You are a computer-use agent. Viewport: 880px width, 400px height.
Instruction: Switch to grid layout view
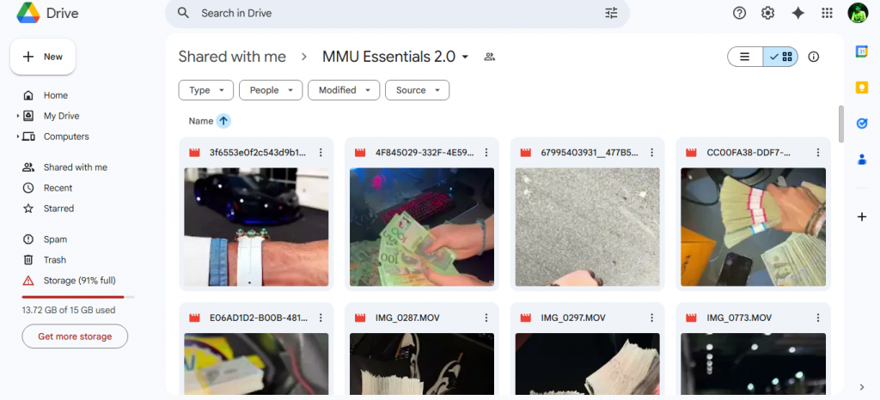pos(781,57)
